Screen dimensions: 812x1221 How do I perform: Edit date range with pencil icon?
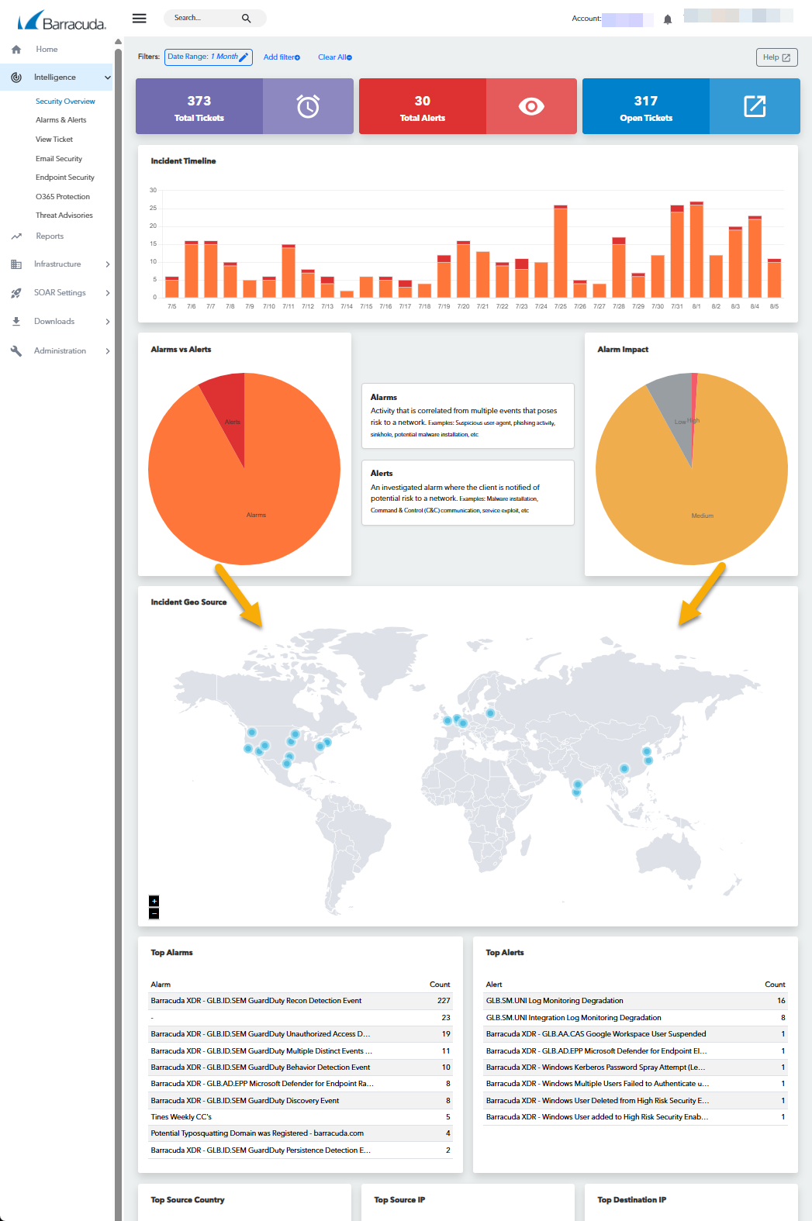244,57
